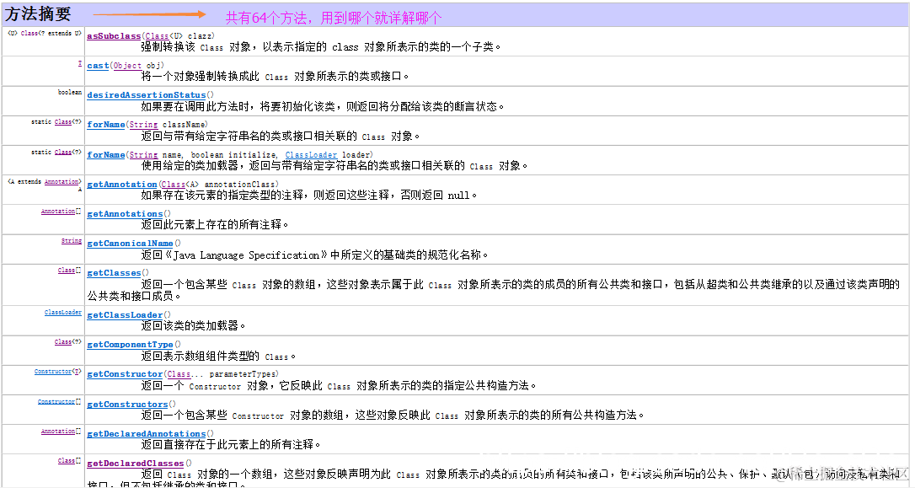The height and width of the screenshot is (488, 915).
Task: Open the desiredAssertionStatus method link
Action: click(x=147, y=95)
